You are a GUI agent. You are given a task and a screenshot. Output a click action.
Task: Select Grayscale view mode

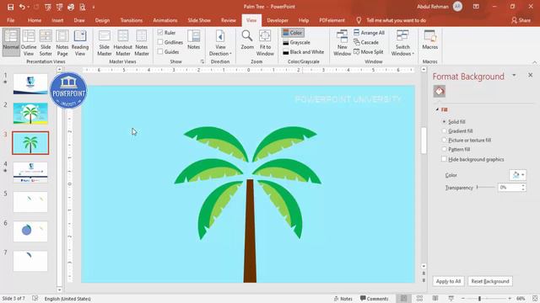pos(296,42)
